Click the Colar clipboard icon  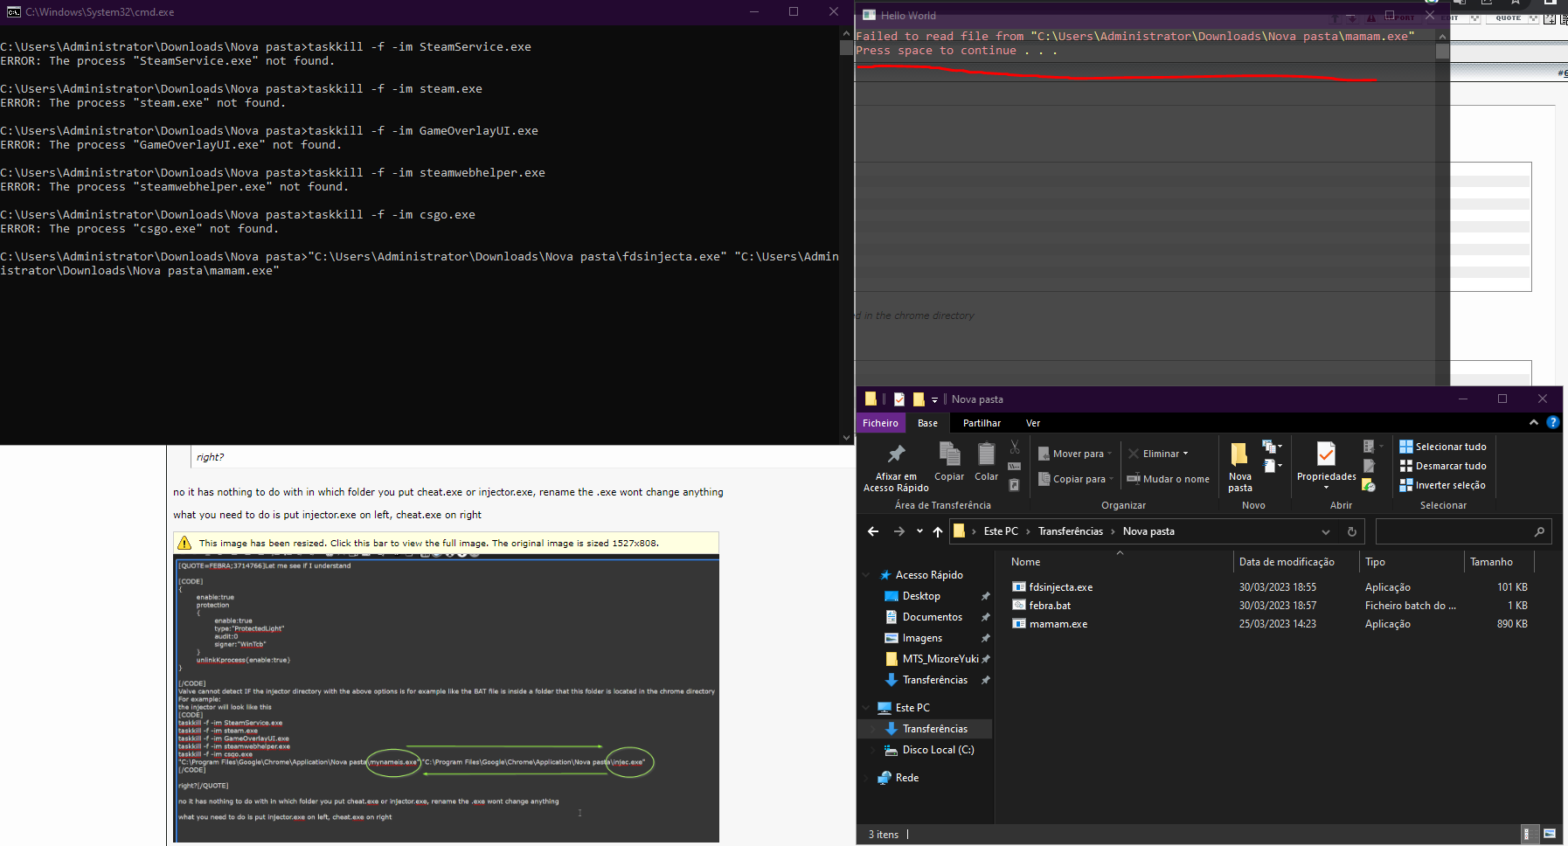986,454
